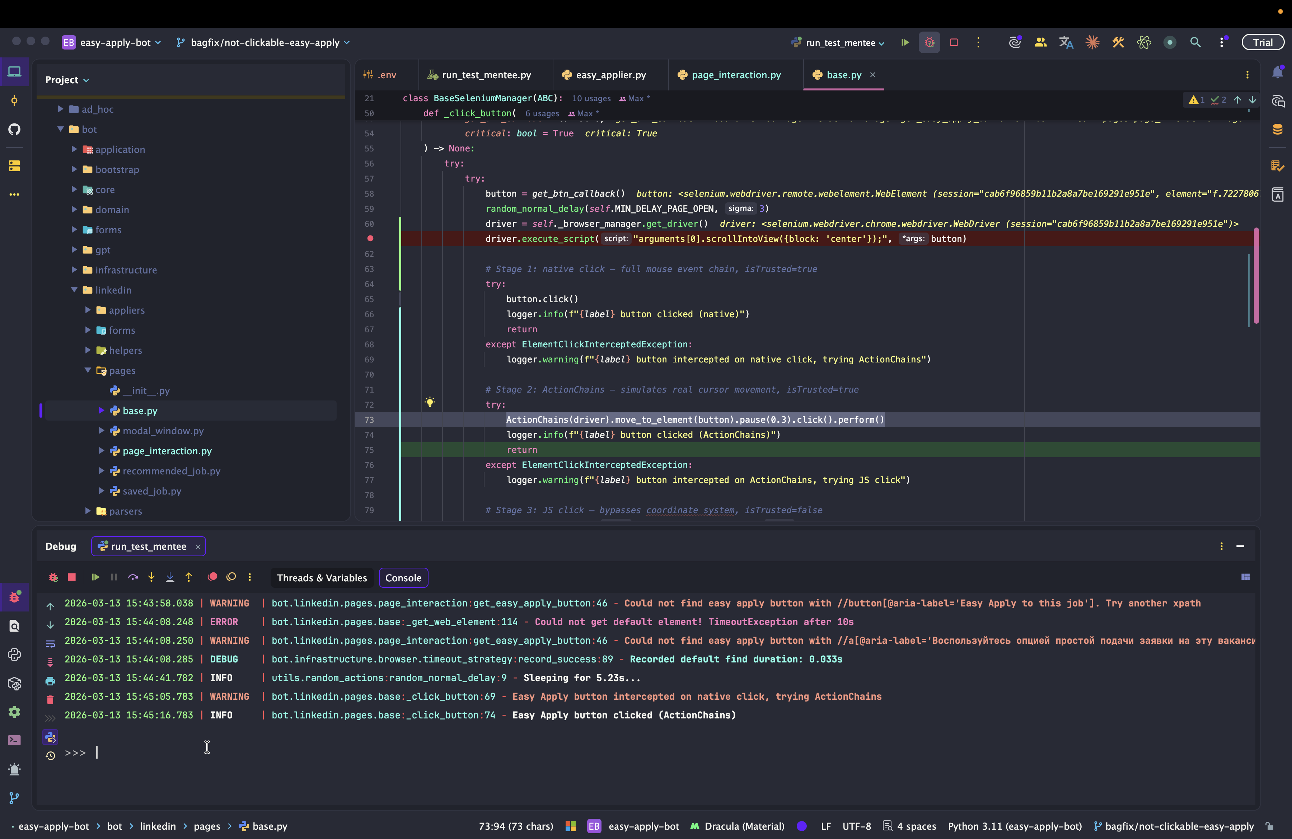
Task: Collapse the linkedin folder
Action: pos(74,290)
